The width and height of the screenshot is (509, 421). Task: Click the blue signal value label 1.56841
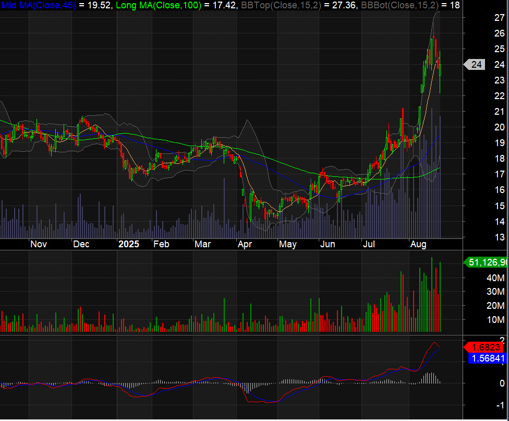pos(487,358)
